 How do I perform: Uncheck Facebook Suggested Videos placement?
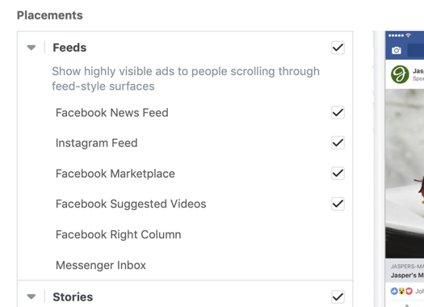tap(338, 204)
